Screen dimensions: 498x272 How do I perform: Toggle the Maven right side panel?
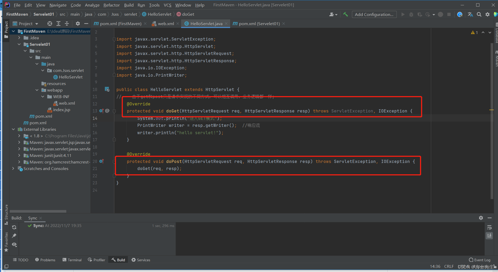496,59
